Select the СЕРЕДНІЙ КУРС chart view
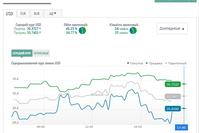 [22, 53]
